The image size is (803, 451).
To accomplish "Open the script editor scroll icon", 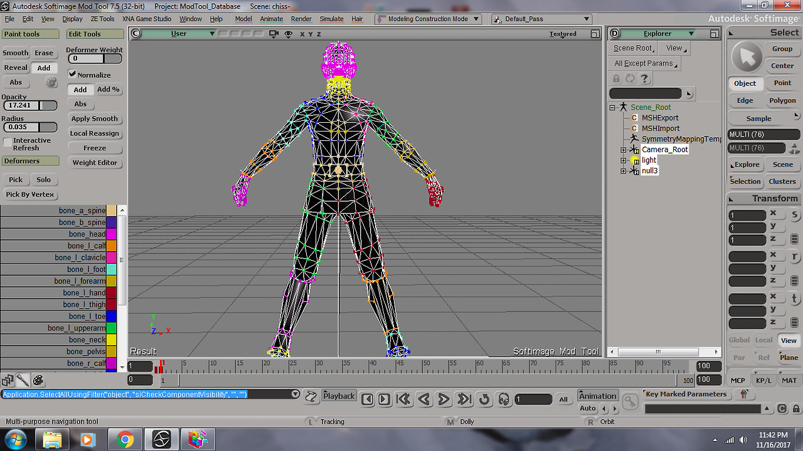I will (311, 396).
